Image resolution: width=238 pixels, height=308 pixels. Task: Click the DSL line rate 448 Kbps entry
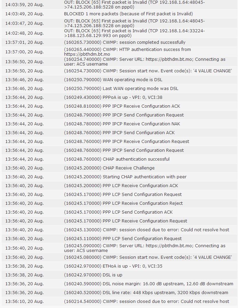pyautogui.click(x=119, y=293)
